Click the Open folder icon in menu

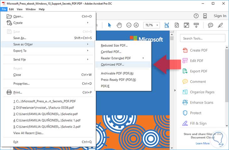[9, 16]
